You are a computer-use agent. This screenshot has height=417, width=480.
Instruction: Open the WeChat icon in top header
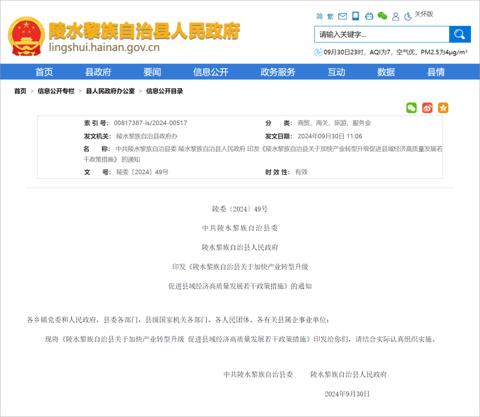pyautogui.click(x=382, y=16)
